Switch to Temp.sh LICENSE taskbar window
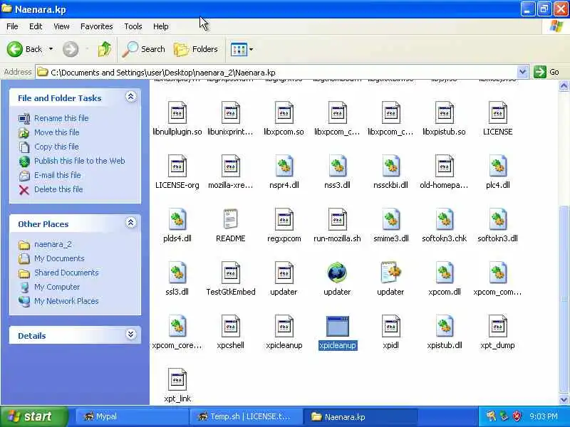570x427 pixels. [246, 416]
